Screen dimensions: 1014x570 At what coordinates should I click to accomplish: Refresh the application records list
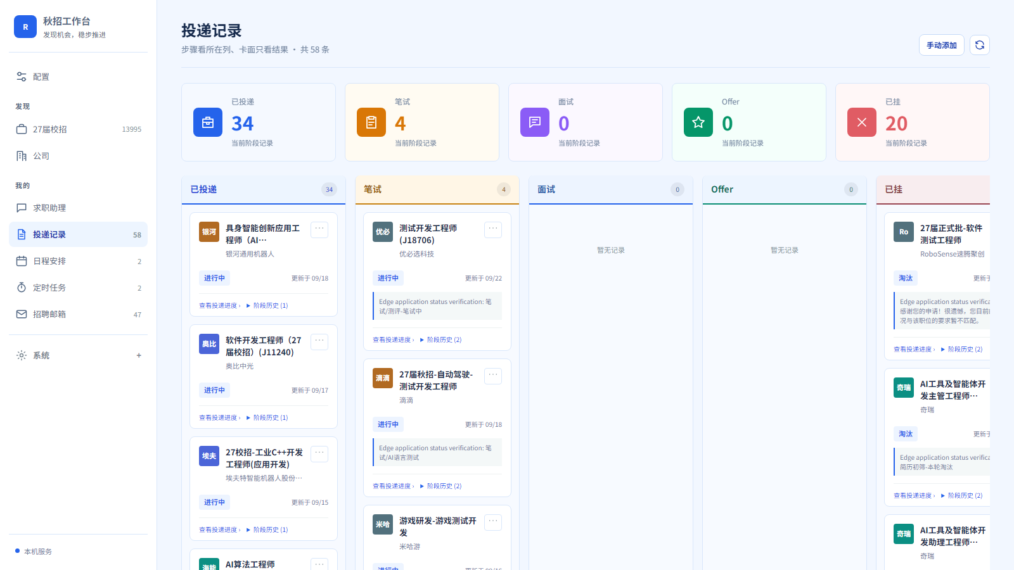[980, 45]
